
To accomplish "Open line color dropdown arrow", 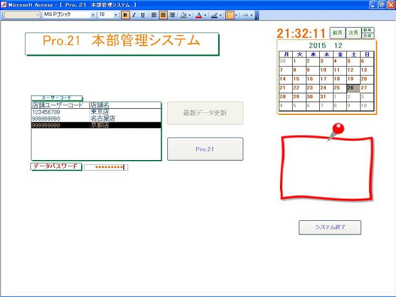I will tap(220, 15).
